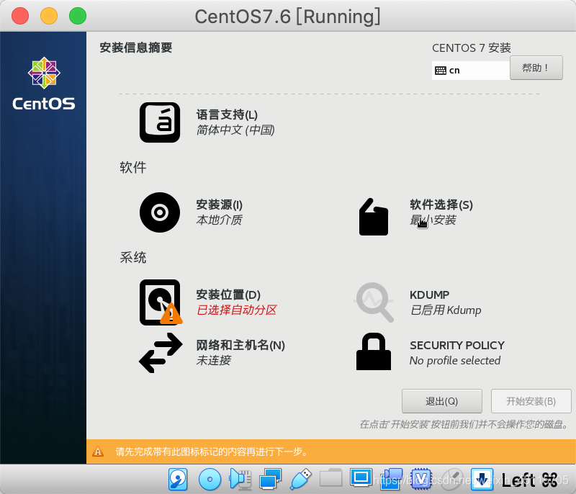Screen dimensions: 576x494
Task: Open the 网络和主机名(N) arrows icon
Action: [x=161, y=353]
